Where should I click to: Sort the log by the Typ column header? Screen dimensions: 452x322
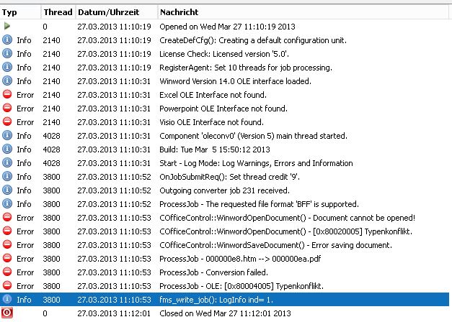[20, 12]
